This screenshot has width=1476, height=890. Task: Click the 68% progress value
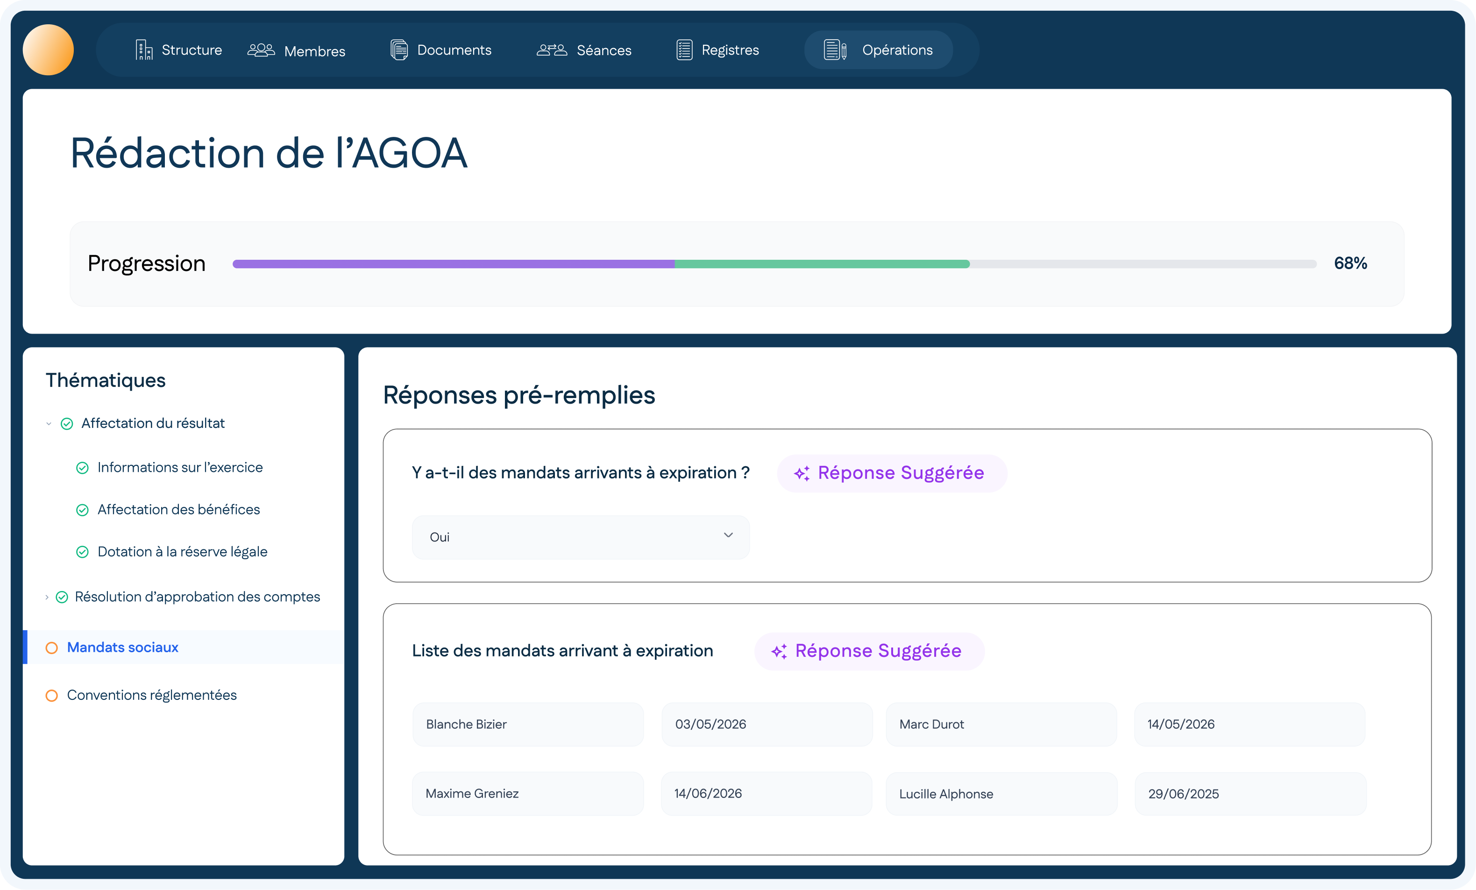pos(1350,263)
